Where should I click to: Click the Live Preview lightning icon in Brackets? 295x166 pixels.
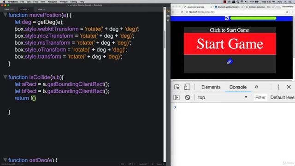[x=168, y=12]
